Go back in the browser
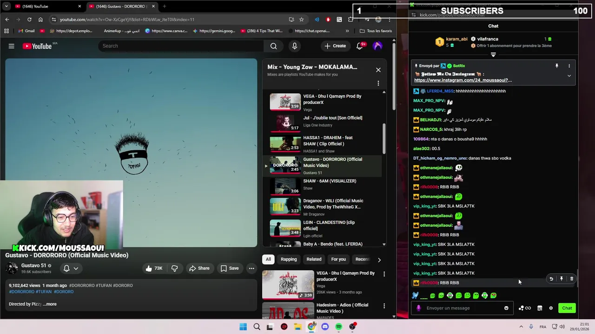This screenshot has width=595, height=334. (x=7, y=19)
